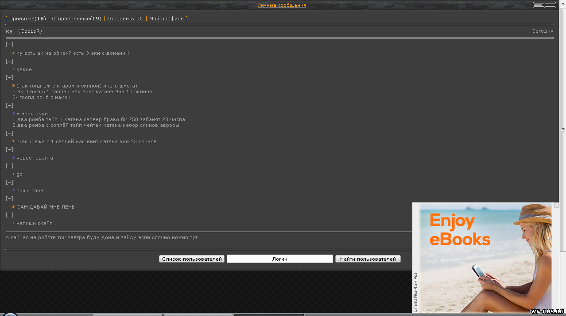Viewport: 566px width, 316px height.
Task: Open the Отправленные (19) sent tab
Action: (x=76, y=19)
